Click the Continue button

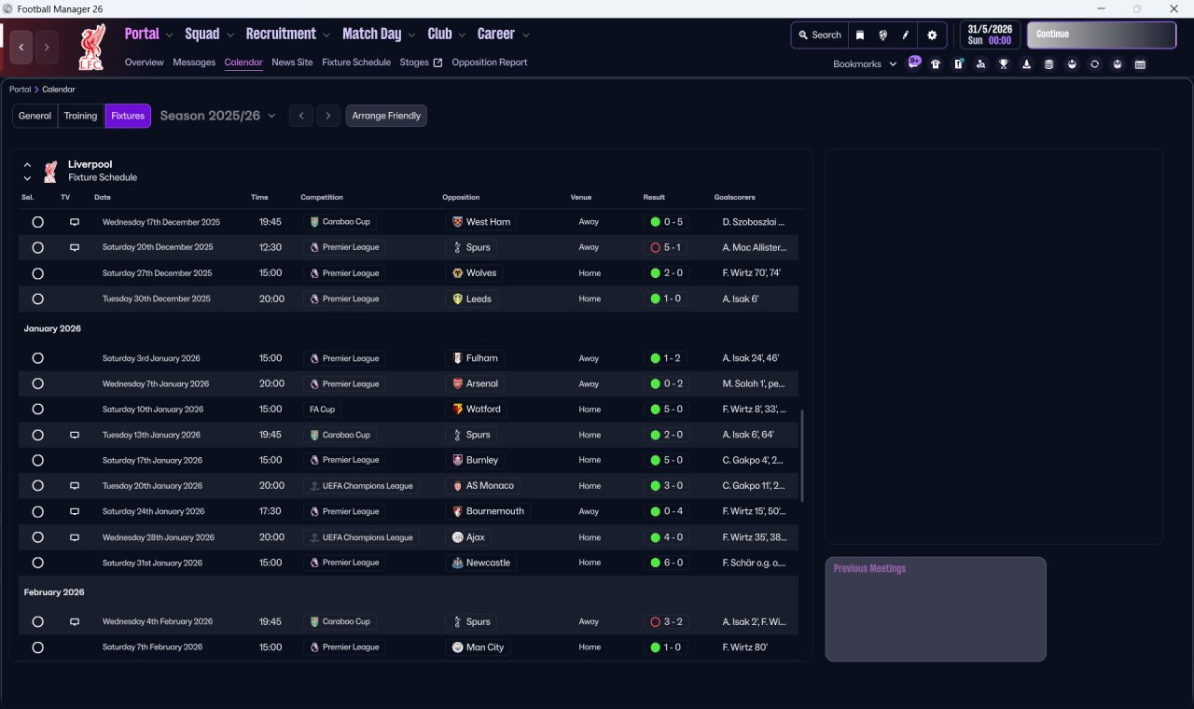pyautogui.click(x=1102, y=35)
